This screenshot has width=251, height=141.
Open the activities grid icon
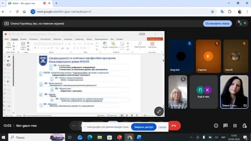(x=235, y=126)
